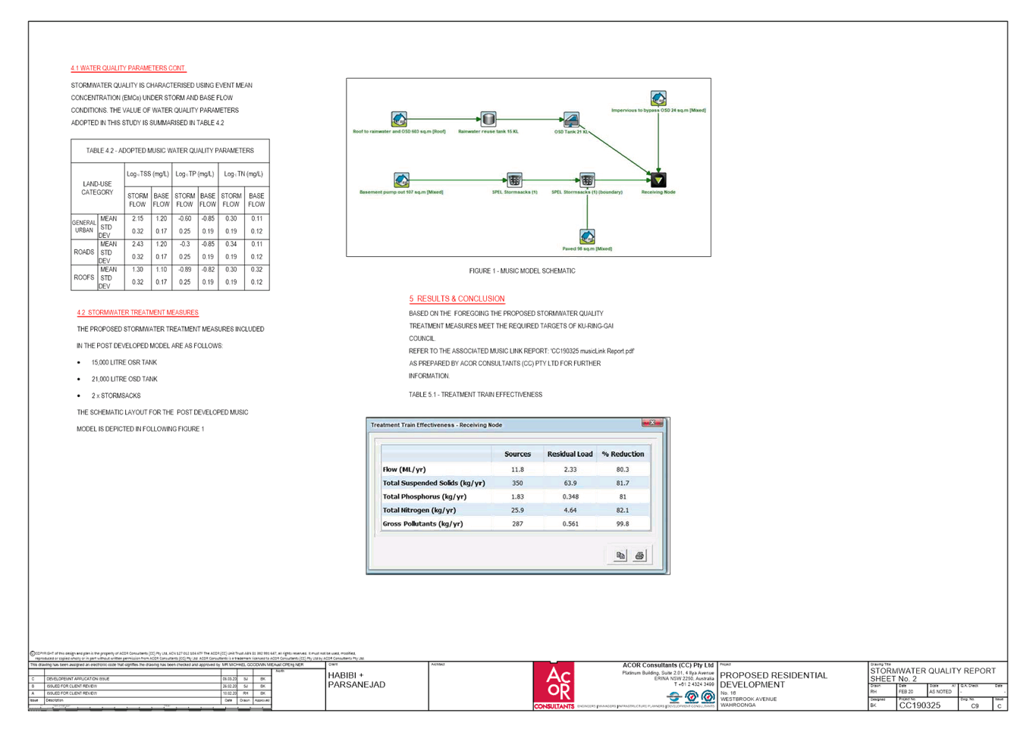Click the Table 5.1 Treatment Train Effectiveness caption

[x=476, y=394]
